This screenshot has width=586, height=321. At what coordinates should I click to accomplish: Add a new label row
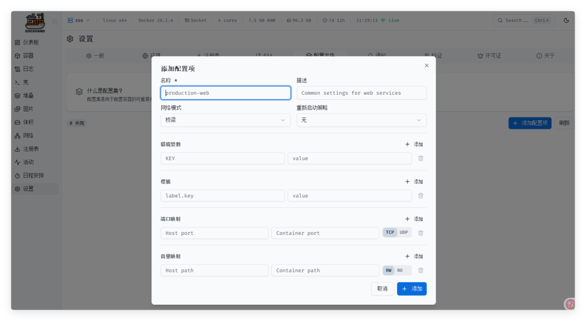pyautogui.click(x=414, y=181)
